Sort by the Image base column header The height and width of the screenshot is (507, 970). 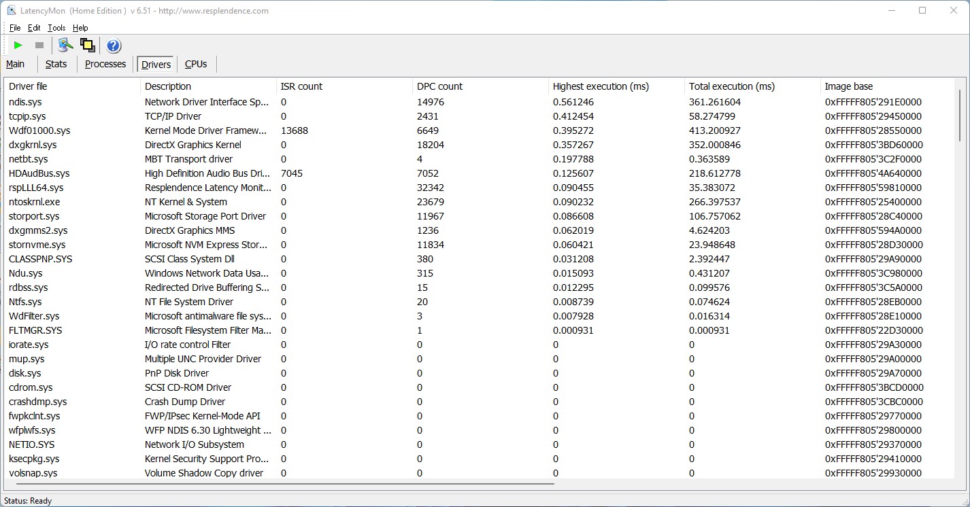tap(888, 86)
